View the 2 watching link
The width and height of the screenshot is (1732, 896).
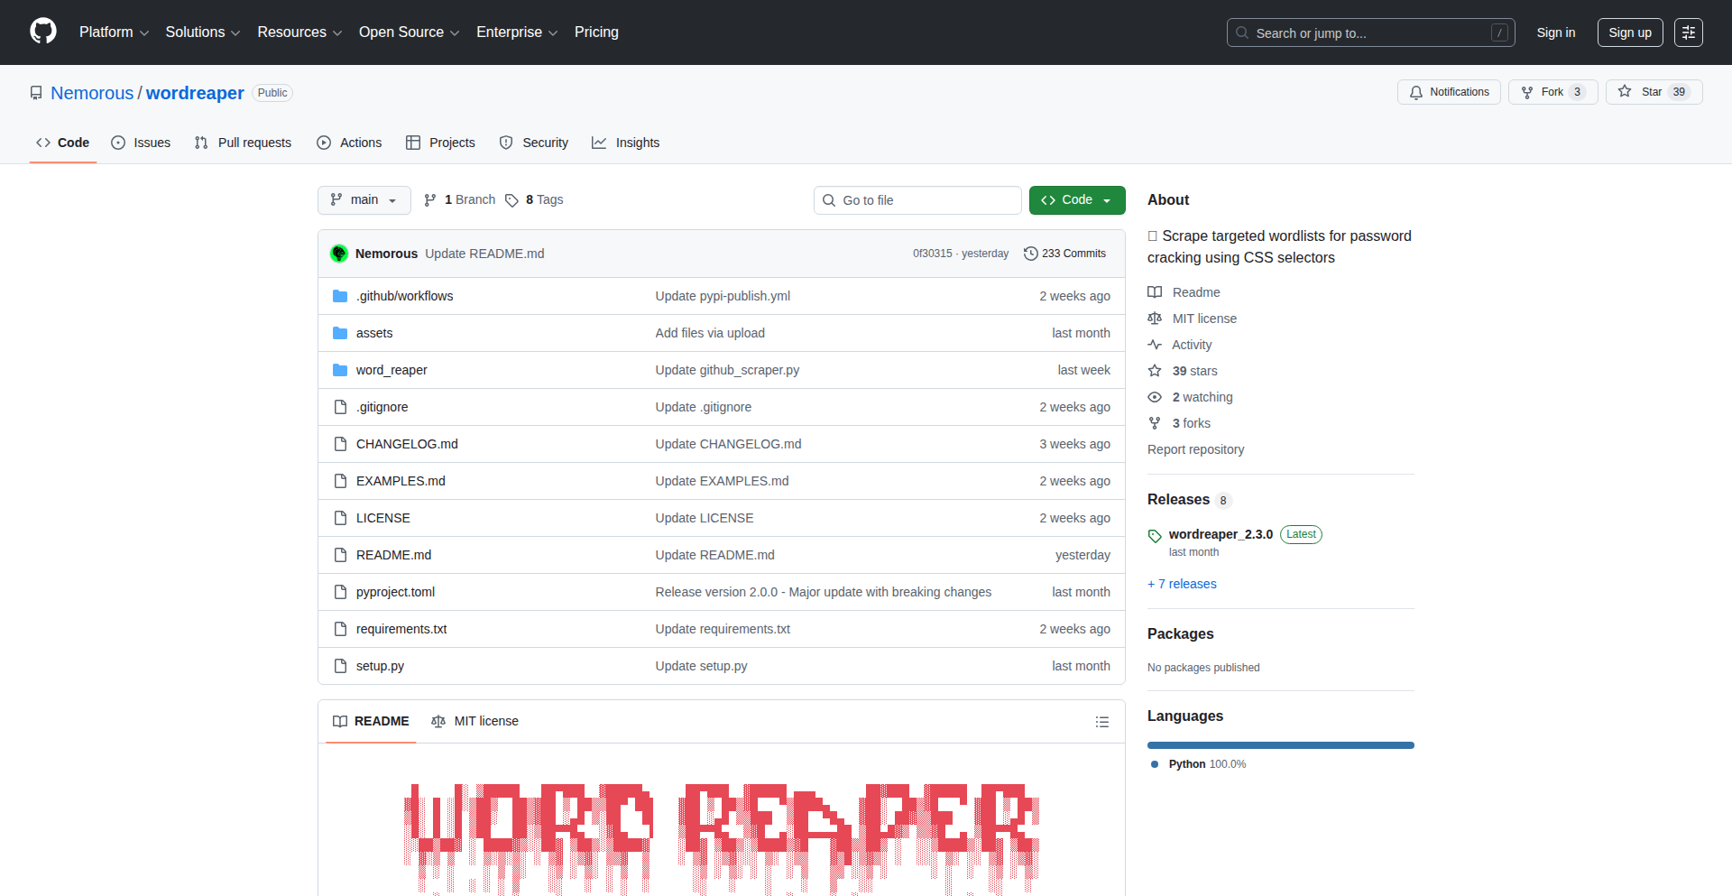[1190, 397]
